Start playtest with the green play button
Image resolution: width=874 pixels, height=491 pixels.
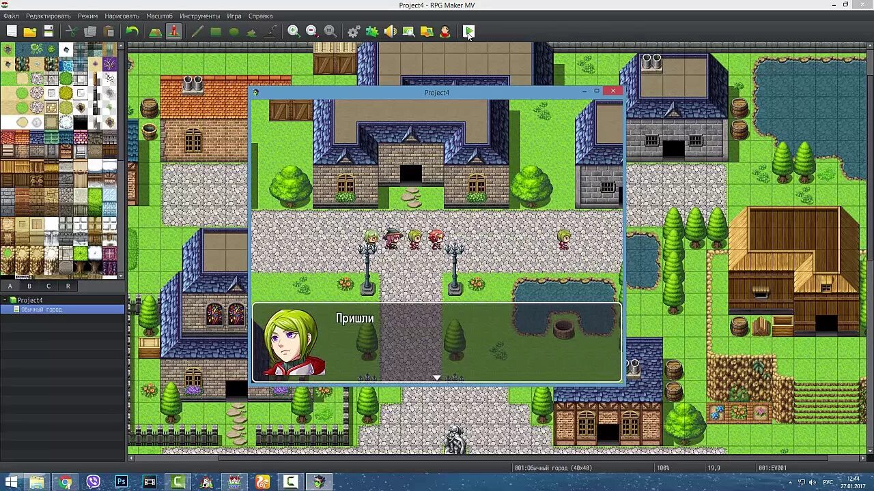pyautogui.click(x=468, y=31)
